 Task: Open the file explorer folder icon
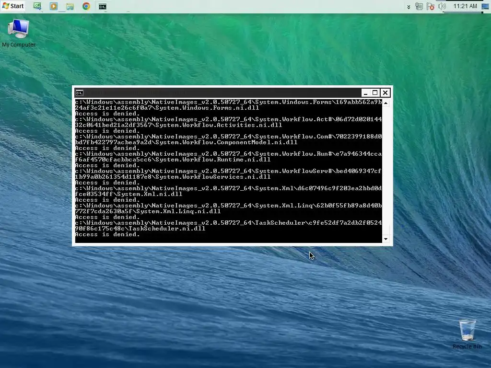(x=70, y=6)
